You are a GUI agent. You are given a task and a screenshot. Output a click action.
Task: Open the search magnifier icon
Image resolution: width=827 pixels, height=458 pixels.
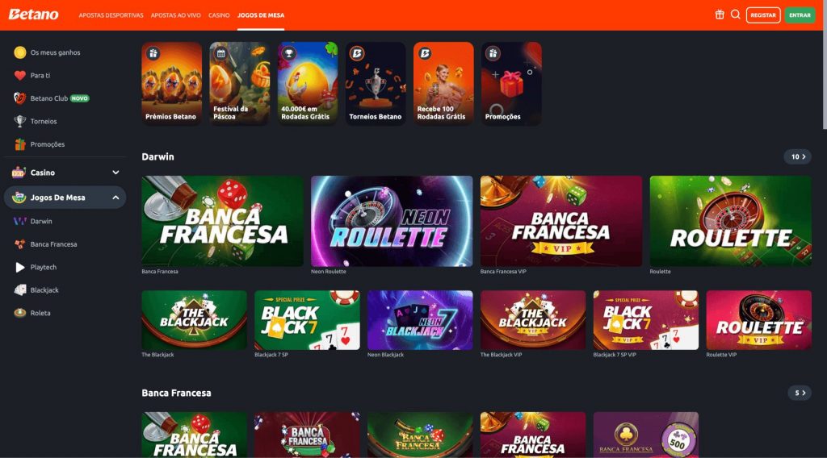(735, 15)
